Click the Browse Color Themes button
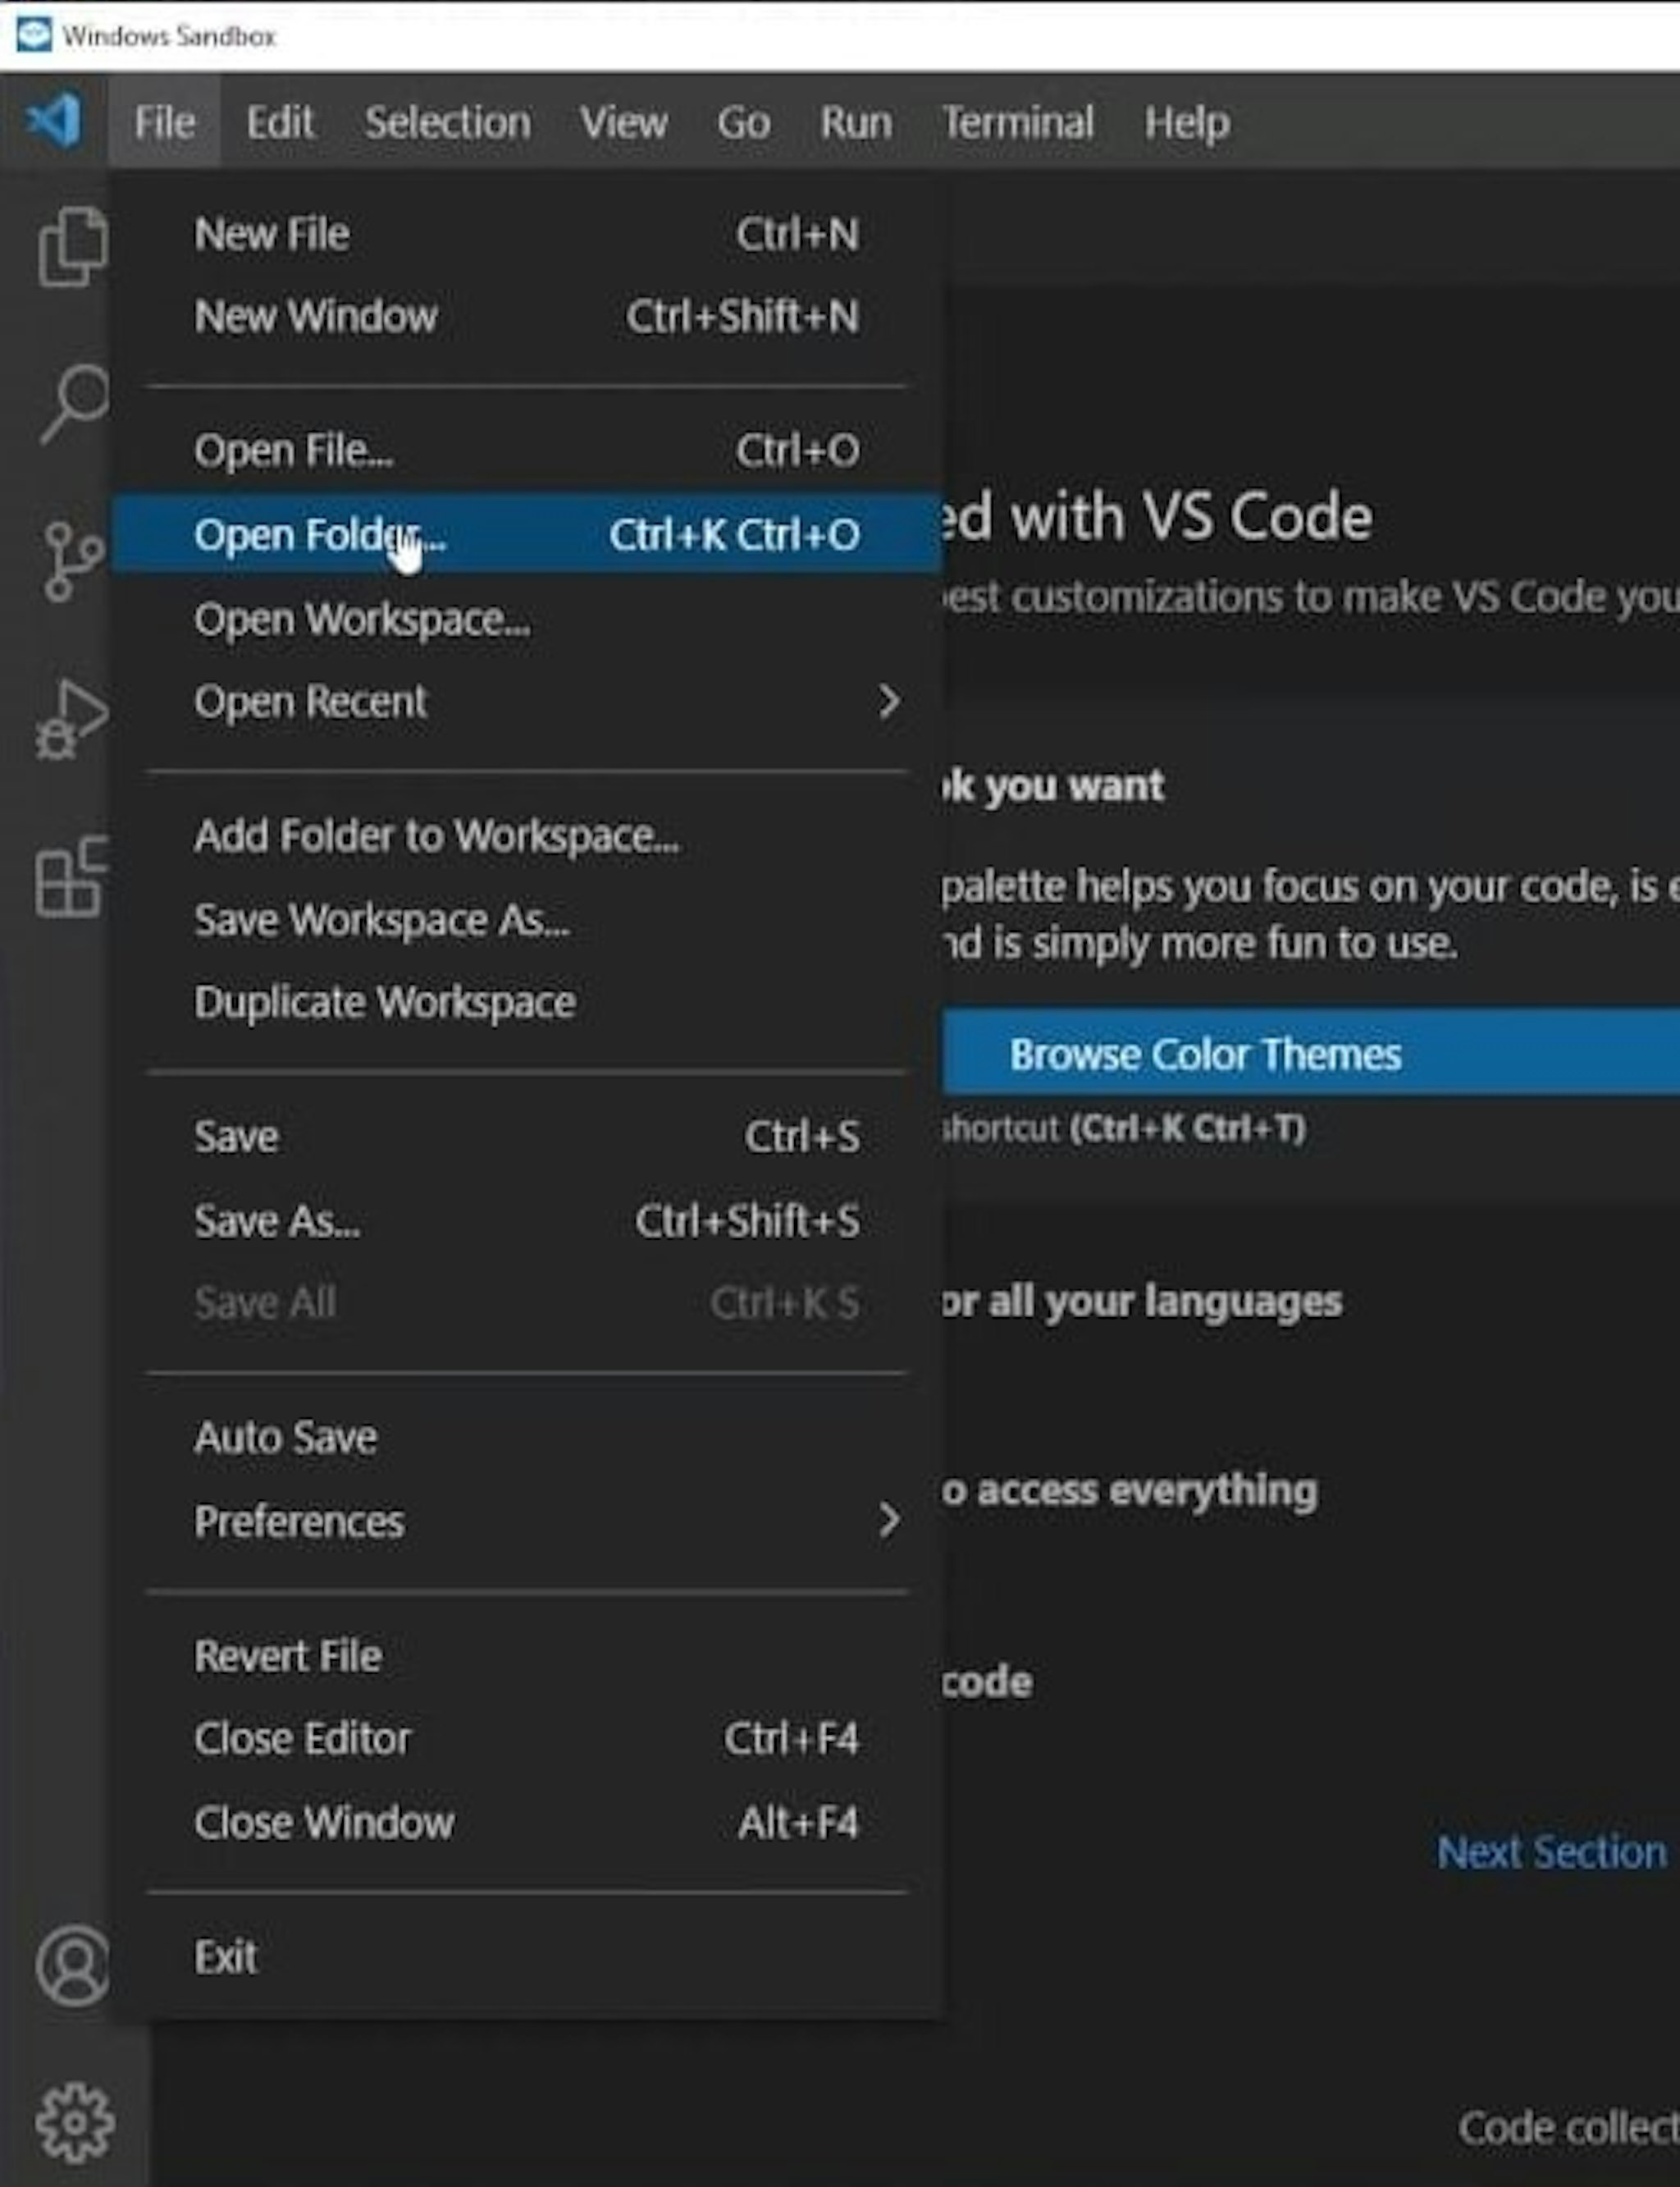 point(1204,1054)
